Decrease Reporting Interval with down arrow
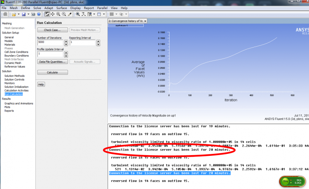The height and width of the screenshot is (189, 309). 98,44
